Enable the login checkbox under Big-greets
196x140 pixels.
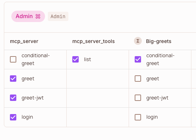coord(138,117)
